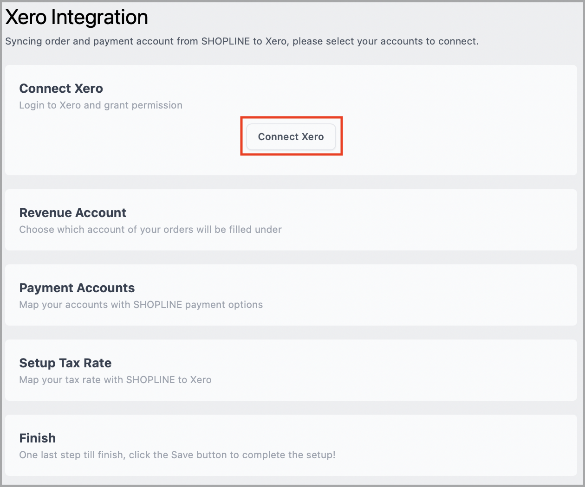Click the 'Map your accounts with SHOPLINE' text
585x487 pixels.
click(x=141, y=304)
